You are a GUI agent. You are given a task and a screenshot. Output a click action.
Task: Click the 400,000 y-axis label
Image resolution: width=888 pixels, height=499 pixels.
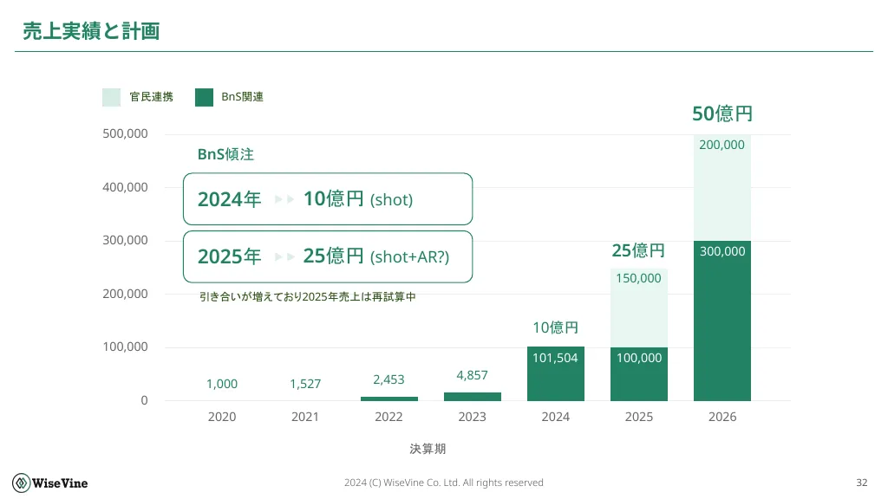point(125,187)
